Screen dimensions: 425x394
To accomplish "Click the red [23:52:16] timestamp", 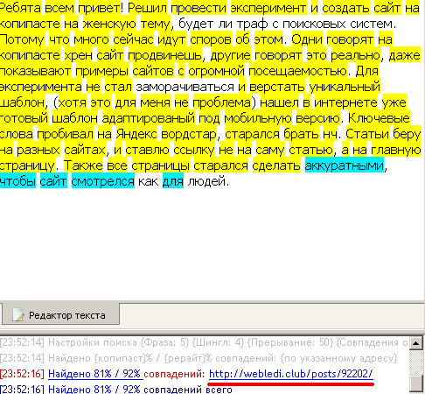I will (x=22, y=374).
